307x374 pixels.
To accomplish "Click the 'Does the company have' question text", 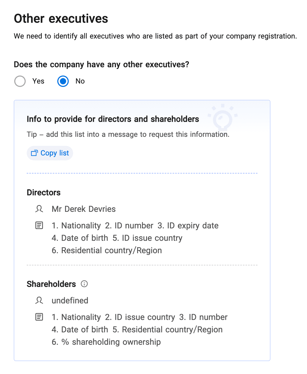I will coord(101,64).
